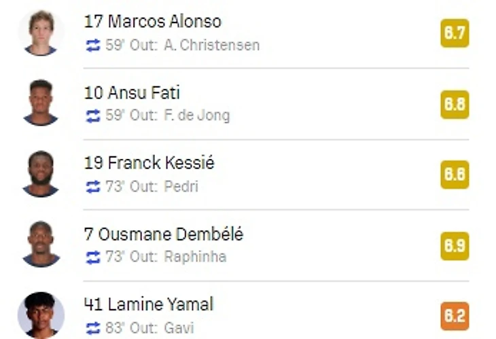Select Franck Kessié's avatar image
The width and height of the screenshot is (496, 339).
[41, 174]
